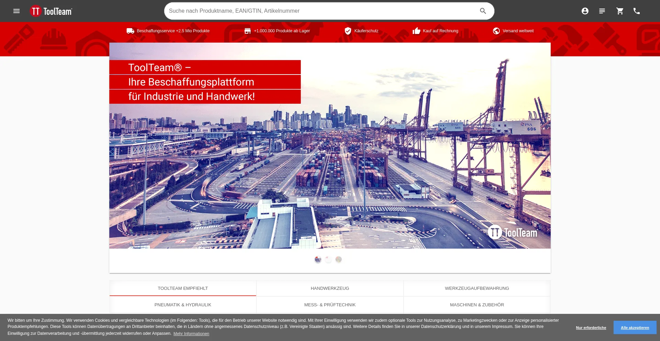Viewport: 660px width, 341px height.
Task: Click the globe shipping icon
Action: pyautogui.click(x=496, y=31)
